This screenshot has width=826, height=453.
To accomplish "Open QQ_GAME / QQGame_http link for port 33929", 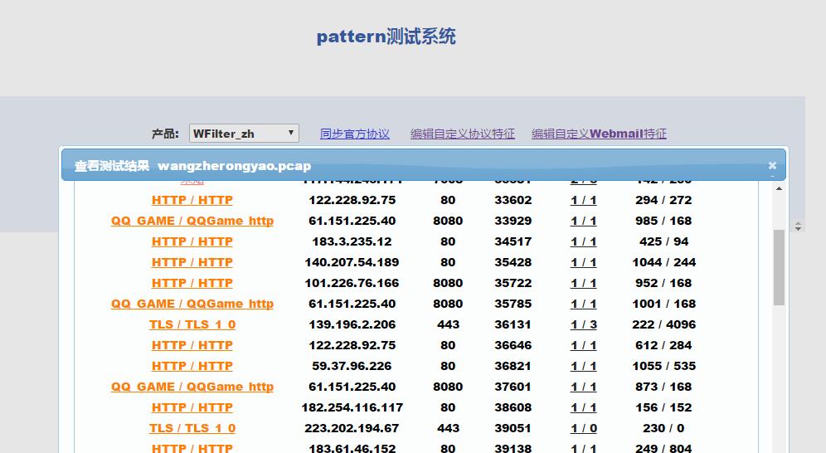I will click(x=192, y=221).
